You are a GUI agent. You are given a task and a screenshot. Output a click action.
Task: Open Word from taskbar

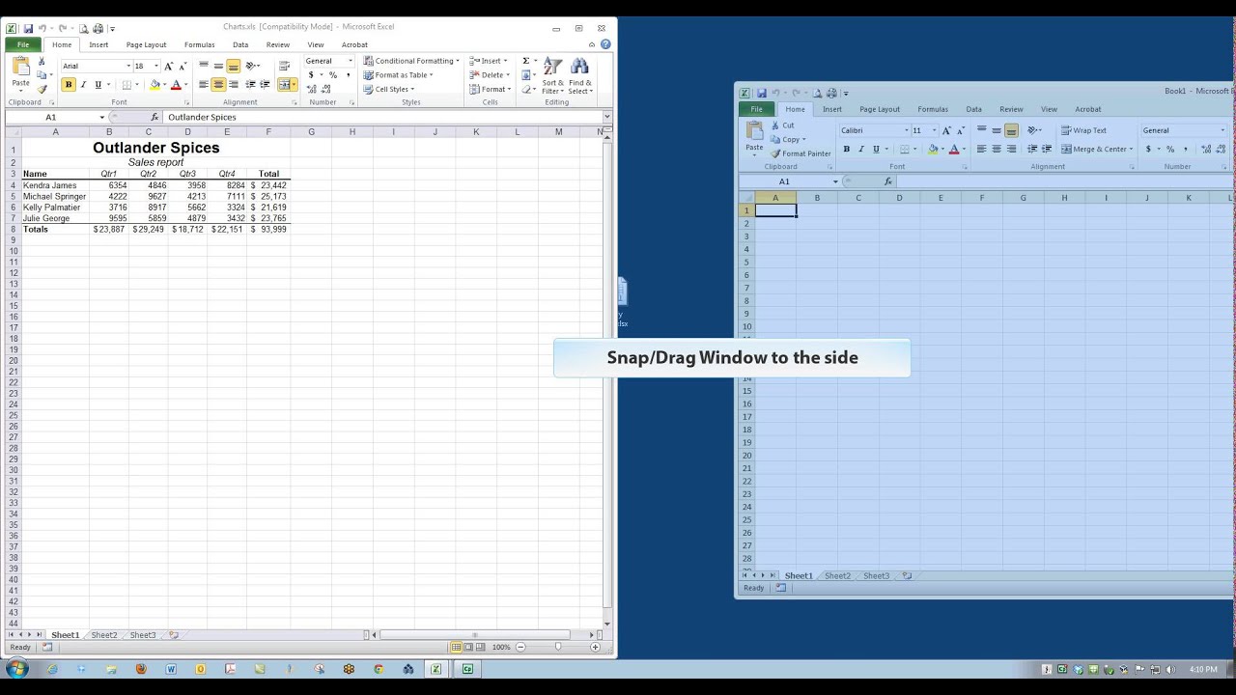(171, 668)
